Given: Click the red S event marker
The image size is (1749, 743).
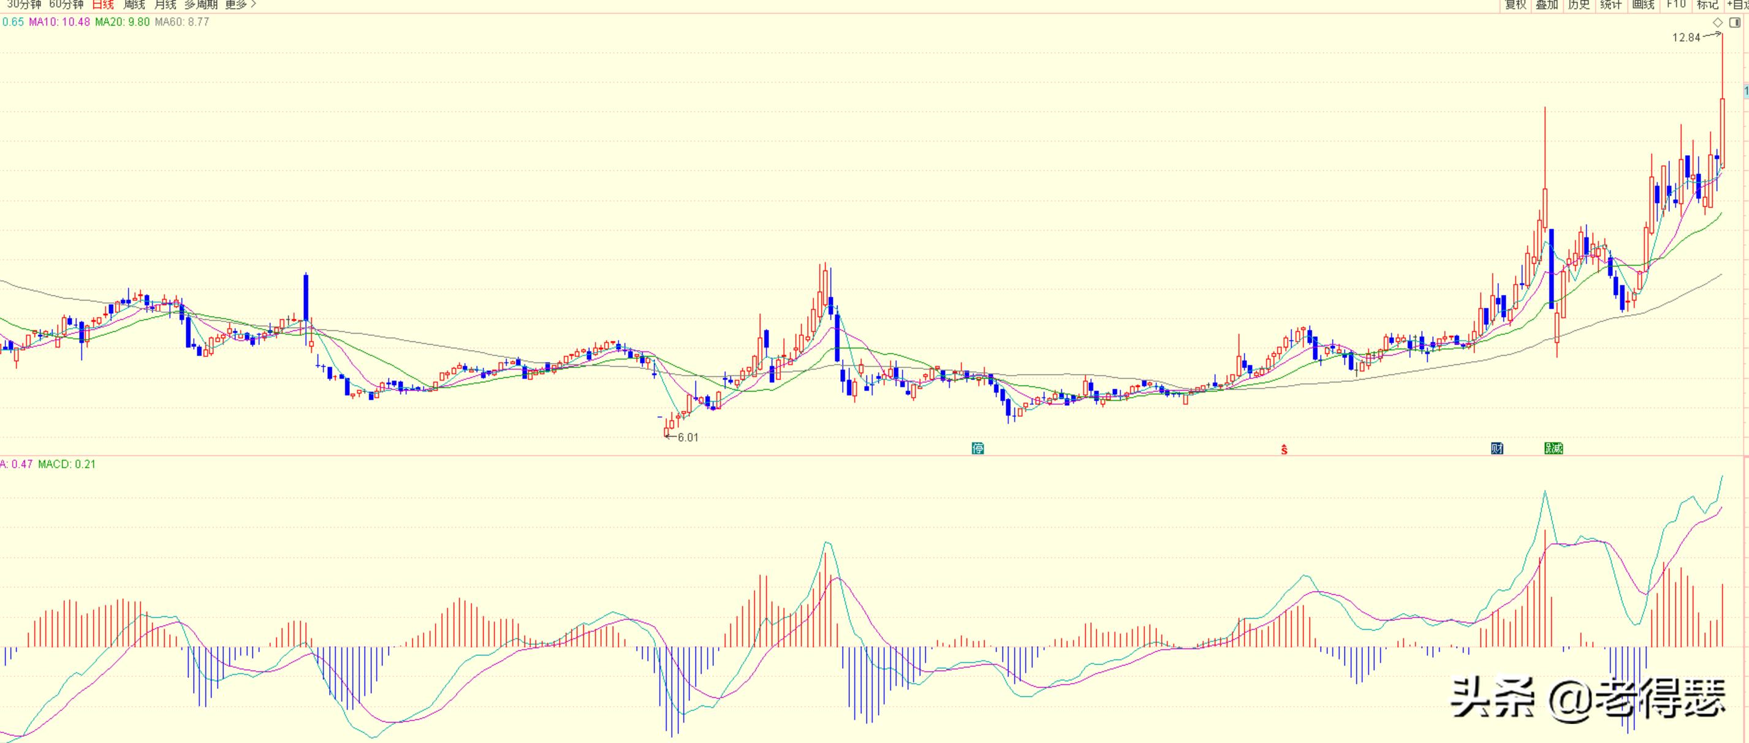Looking at the screenshot, I should click(x=1284, y=449).
